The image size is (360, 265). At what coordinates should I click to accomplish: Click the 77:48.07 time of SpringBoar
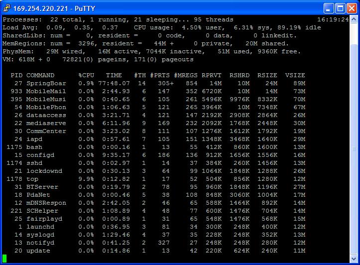point(114,83)
